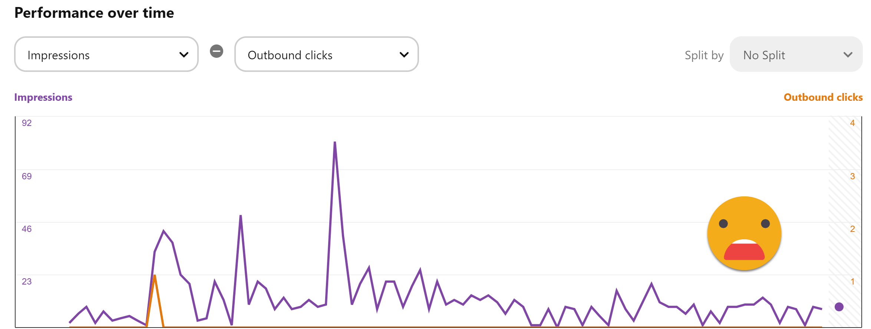Click the Split by label
Viewport: 871px width, 329px height.
tap(704, 55)
